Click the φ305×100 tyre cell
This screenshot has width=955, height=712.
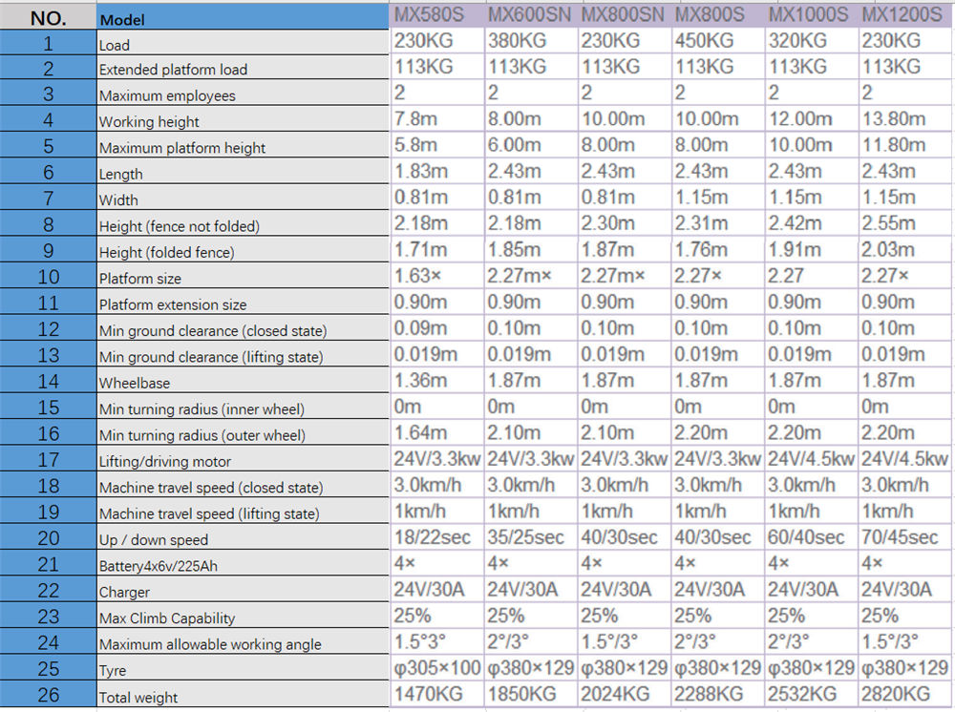coord(436,668)
